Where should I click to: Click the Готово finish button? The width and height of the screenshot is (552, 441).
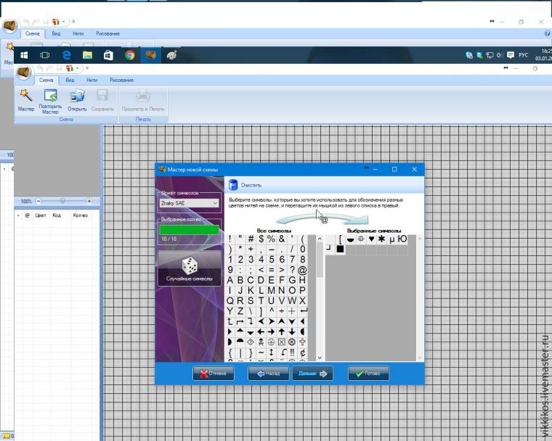pos(368,373)
